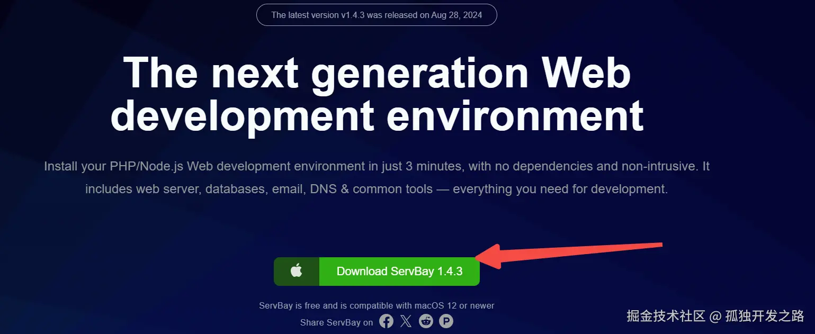Open the latest version v1.4.3 release banner
Image resolution: width=815 pixels, height=334 pixels.
point(377,15)
